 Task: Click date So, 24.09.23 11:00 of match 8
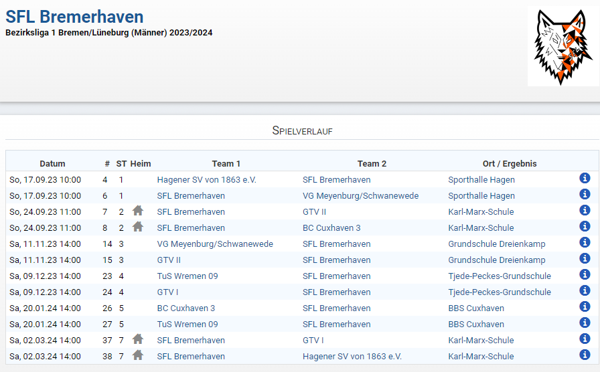click(45, 228)
